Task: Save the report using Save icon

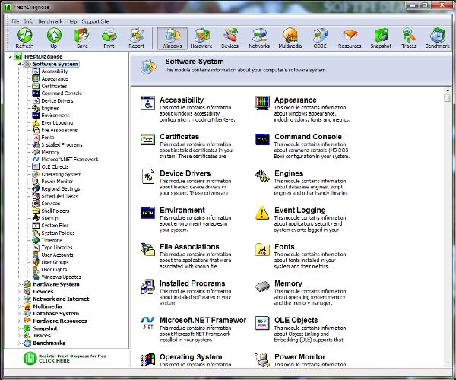Action: pos(82,38)
